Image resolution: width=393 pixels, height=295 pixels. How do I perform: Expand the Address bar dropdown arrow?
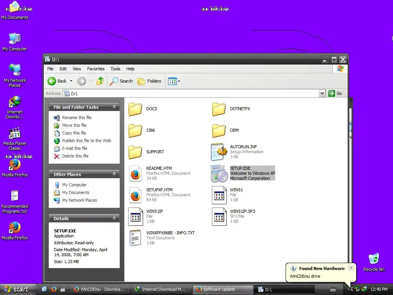pos(322,93)
